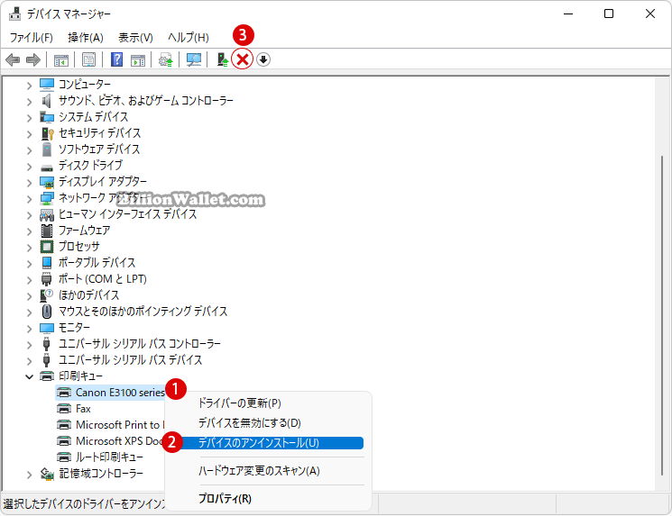Image resolution: width=672 pixels, height=516 pixels.
Task: Click Scan for hardware changes monitor icon
Action: coord(194,59)
